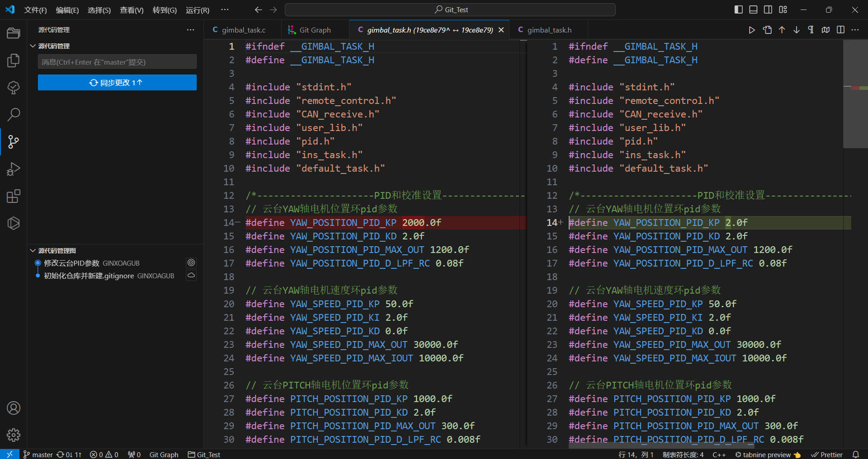
Task: Toggle the primary side bar layout button
Action: click(738, 9)
